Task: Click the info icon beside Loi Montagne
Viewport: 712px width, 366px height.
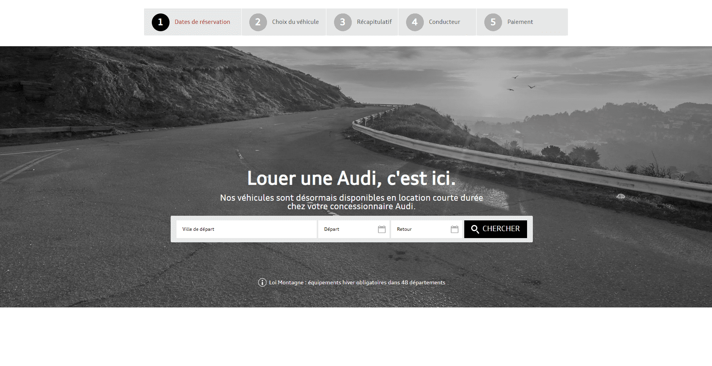Action: (262, 282)
